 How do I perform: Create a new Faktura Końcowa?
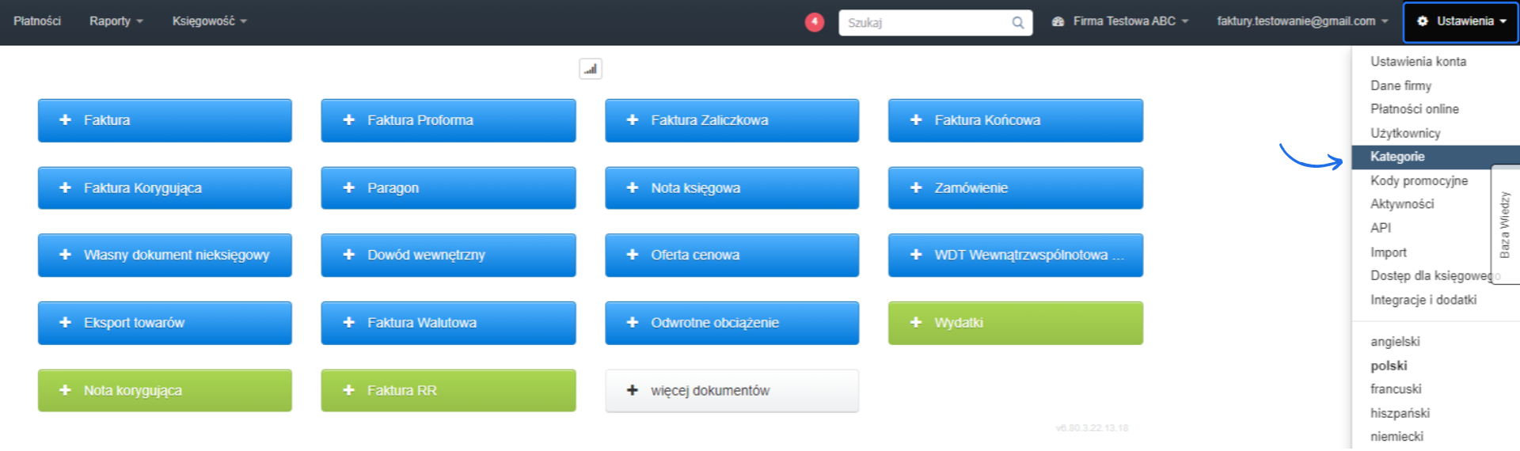point(1016,120)
